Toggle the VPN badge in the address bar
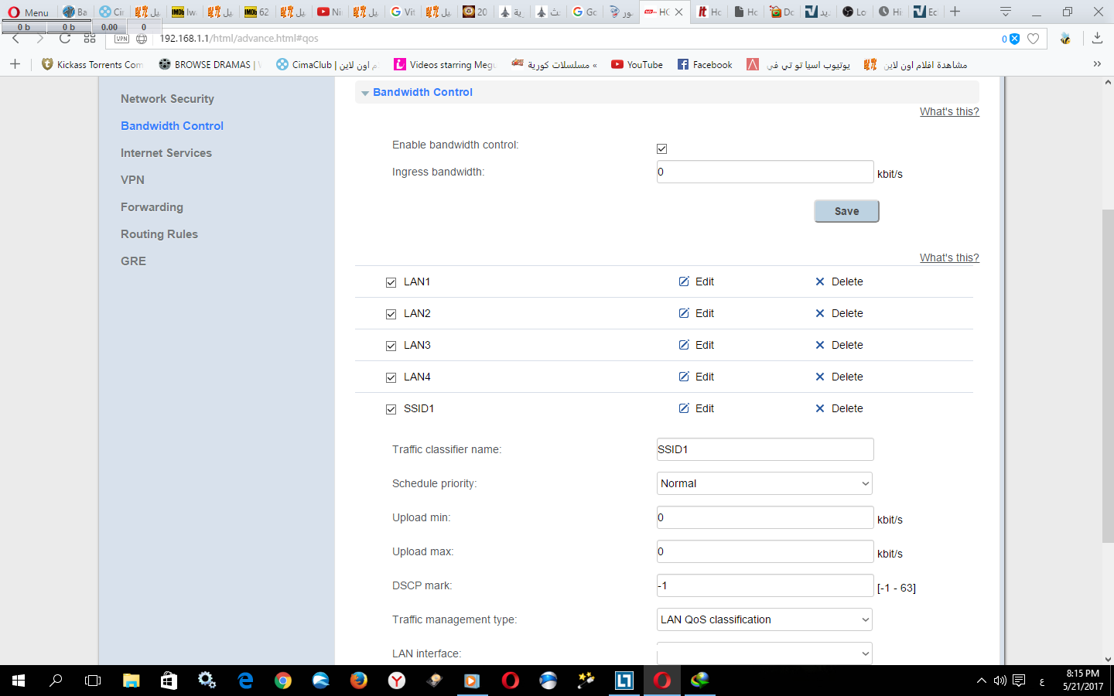 121,39
